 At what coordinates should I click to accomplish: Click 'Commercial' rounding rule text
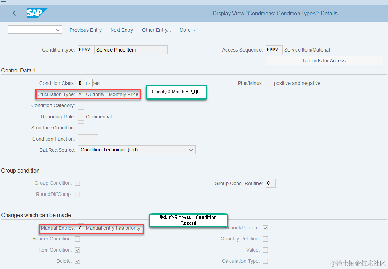tap(99, 117)
